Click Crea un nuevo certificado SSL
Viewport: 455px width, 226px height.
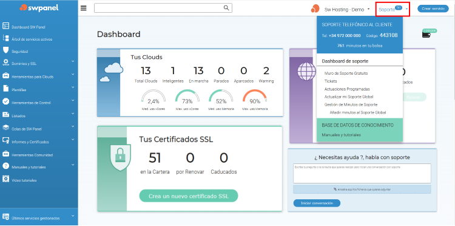pyautogui.click(x=189, y=196)
